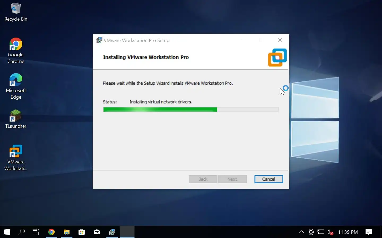382x238 pixels.
Task: Click the 'Installing virtual network drivers.' status text
Action: 161,102
